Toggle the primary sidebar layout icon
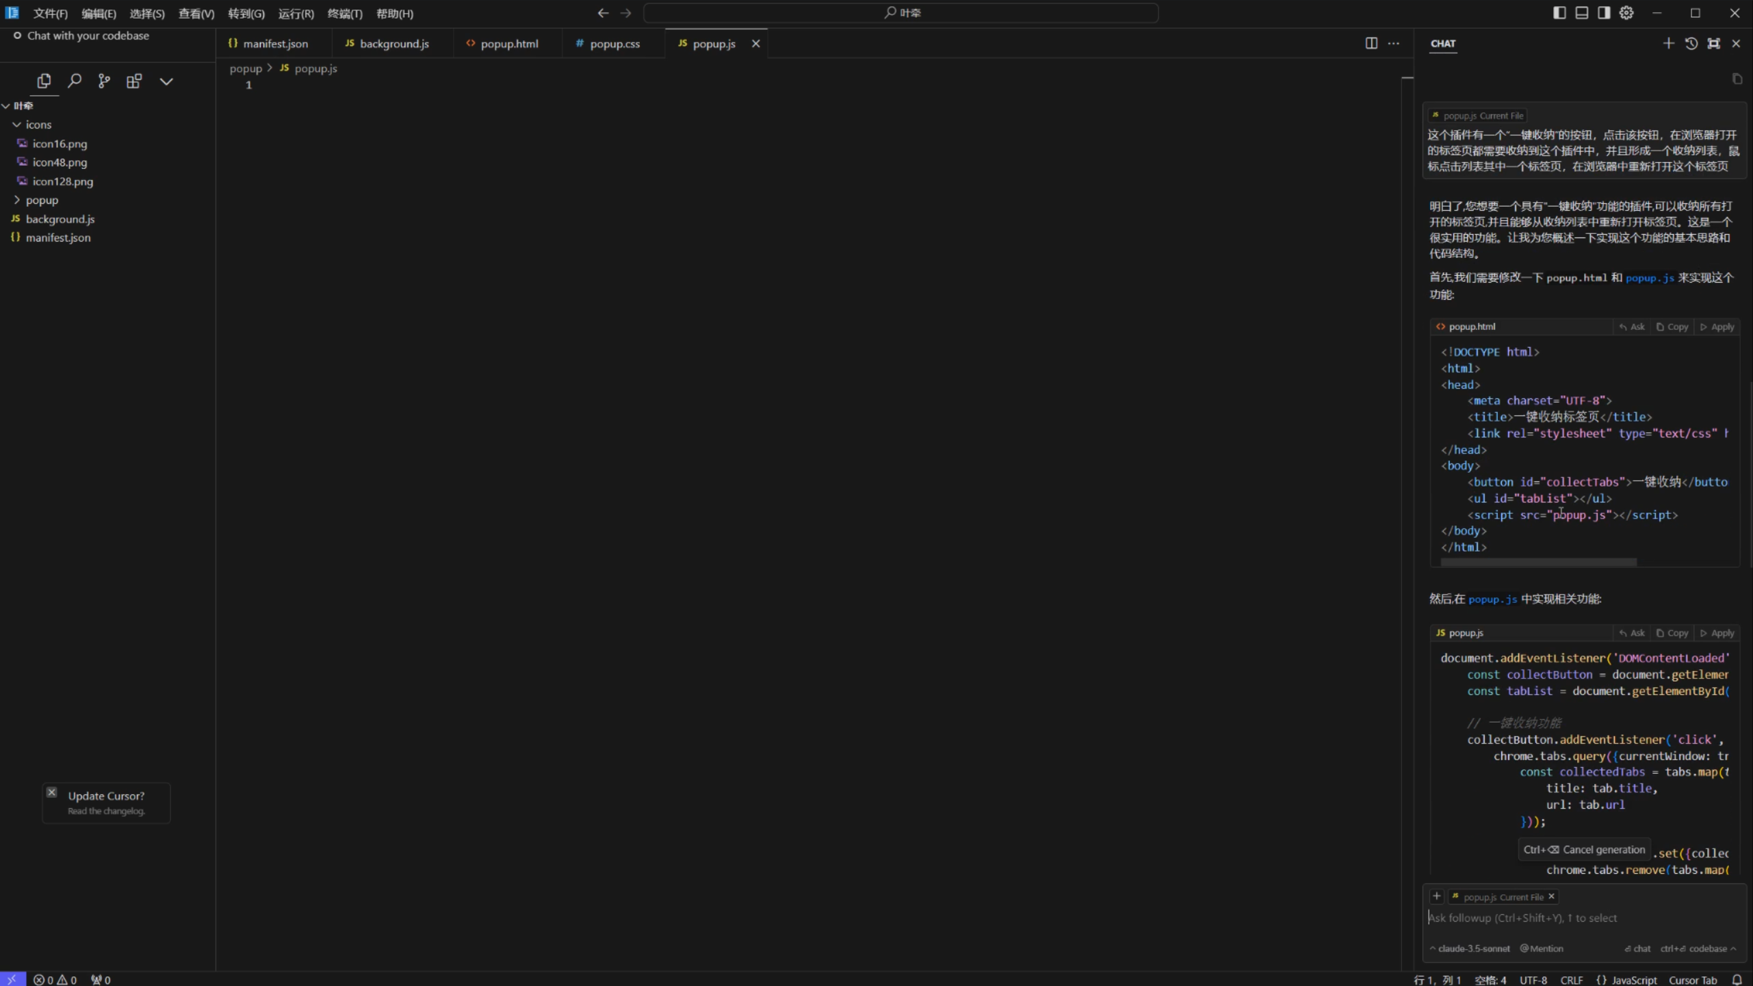Image resolution: width=1753 pixels, height=986 pixels. point(1559,13)
